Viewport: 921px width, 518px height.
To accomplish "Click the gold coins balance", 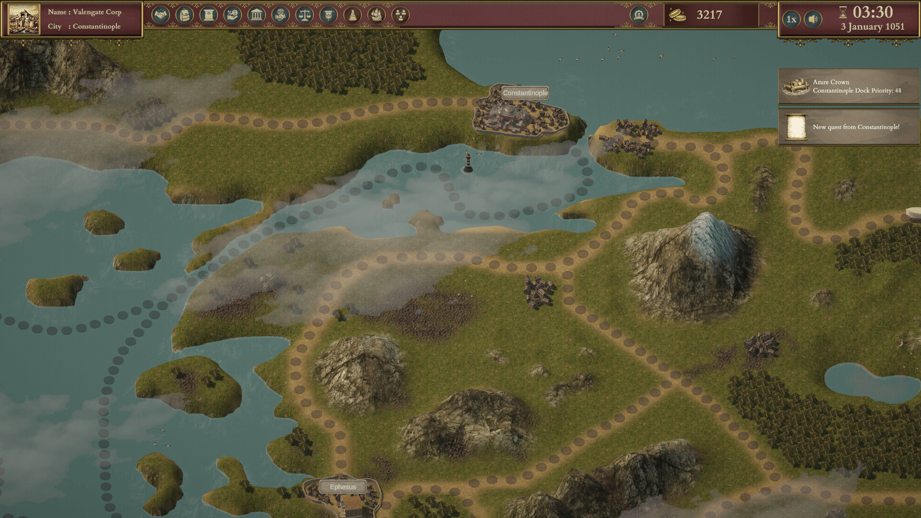I will click(x=709, y=15).
